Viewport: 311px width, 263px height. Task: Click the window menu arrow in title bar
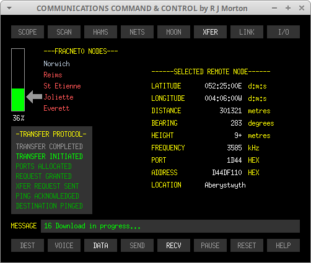9,8
